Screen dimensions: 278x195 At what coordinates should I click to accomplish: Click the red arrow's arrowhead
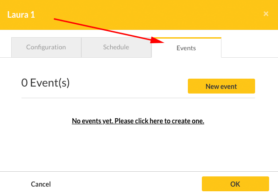coord(157,40)
